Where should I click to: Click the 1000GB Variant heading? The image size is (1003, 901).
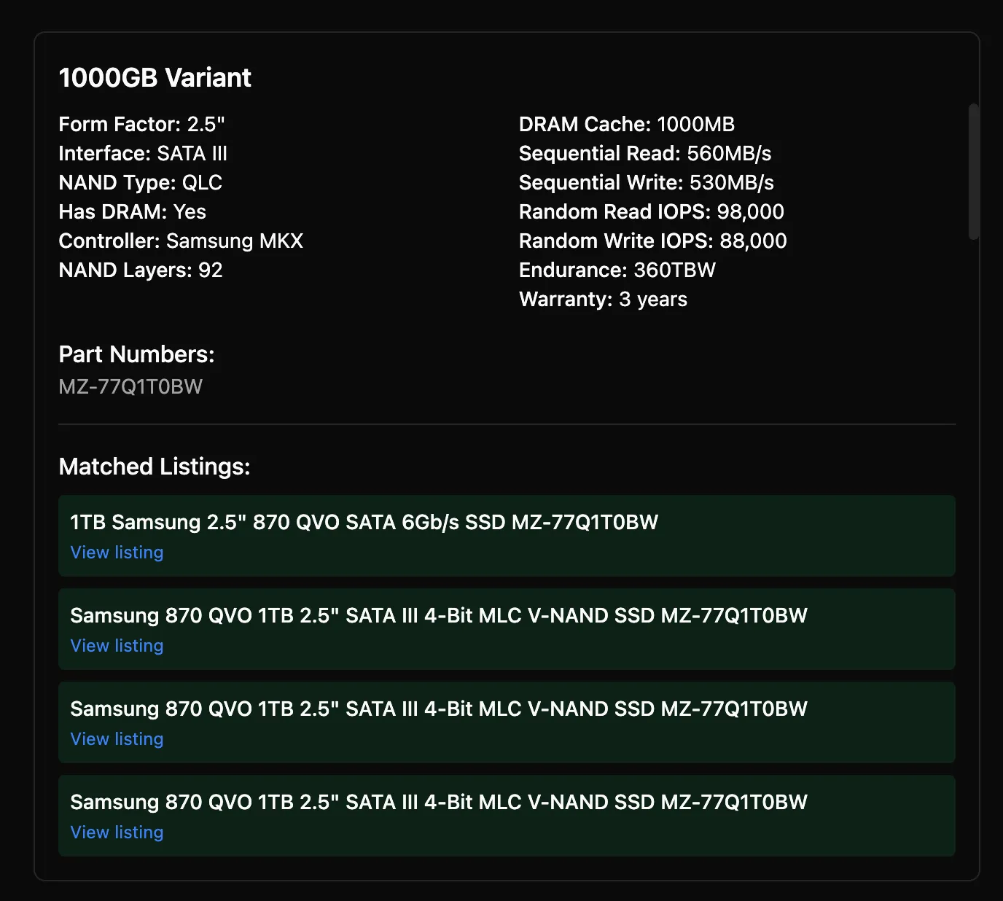[x=155, y=77]
